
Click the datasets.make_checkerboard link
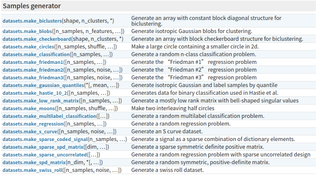37,39
